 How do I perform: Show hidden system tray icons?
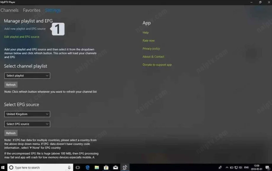point(227,167)
